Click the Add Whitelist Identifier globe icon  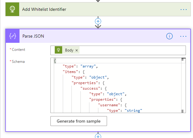(12, 9)
